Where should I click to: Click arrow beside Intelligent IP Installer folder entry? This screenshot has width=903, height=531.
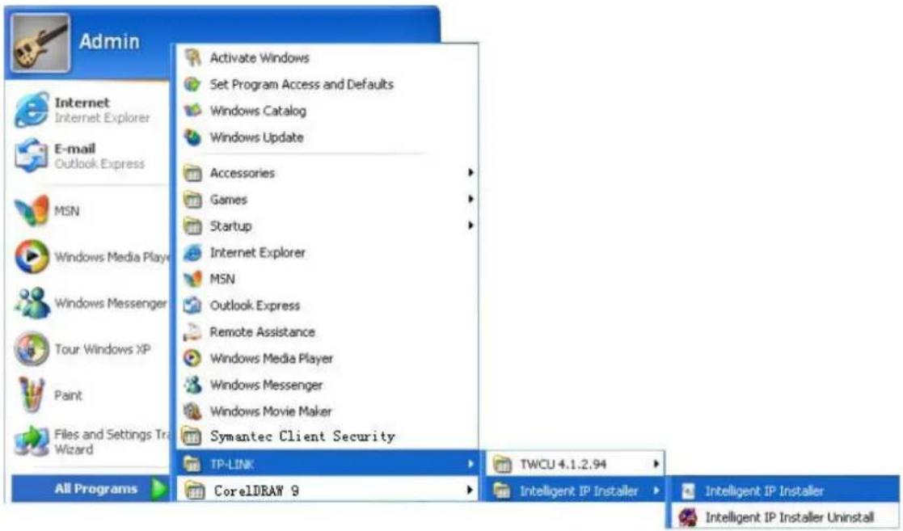click(656, 490)
